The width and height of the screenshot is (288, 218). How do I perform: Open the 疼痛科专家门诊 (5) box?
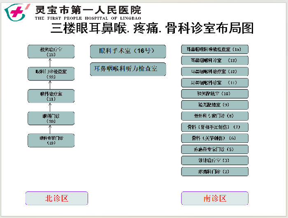click(x=215, y=149)
